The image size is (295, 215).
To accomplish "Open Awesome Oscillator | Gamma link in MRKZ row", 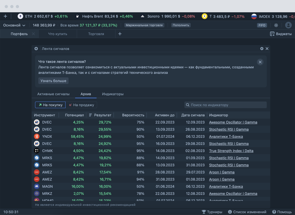I will (233, 194).
